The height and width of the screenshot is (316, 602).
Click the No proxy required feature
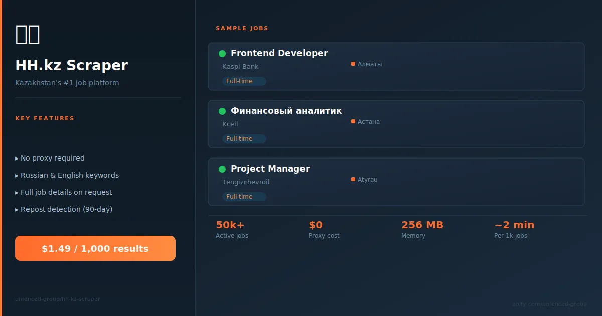click(50, 158)
